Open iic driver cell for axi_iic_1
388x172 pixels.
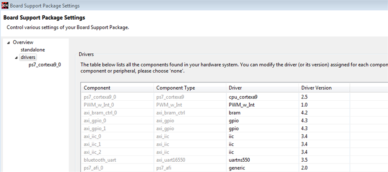pyautogui.click(x=262, y=144)
